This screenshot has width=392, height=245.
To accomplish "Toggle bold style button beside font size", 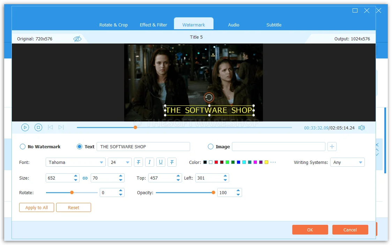I will (138, 162).
